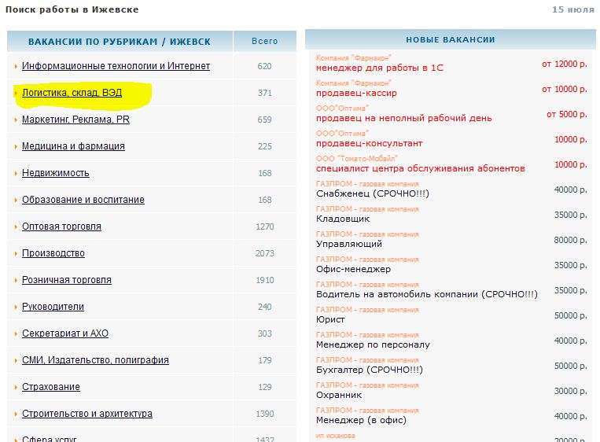Open the продавец-кассир vacancy
This screenshot has width=600, height=442.
(356, 93)
